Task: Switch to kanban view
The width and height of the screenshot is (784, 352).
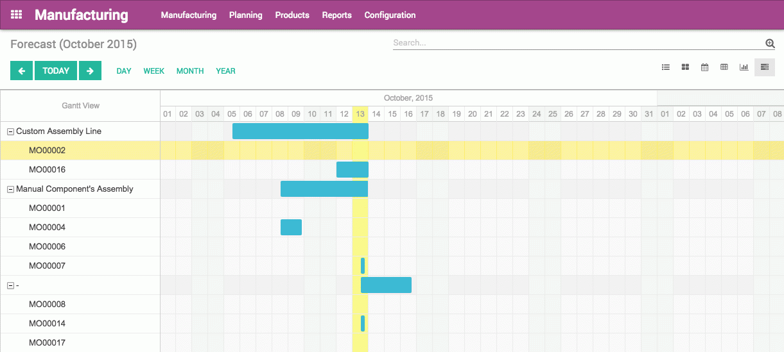Action: coord(685,67)
